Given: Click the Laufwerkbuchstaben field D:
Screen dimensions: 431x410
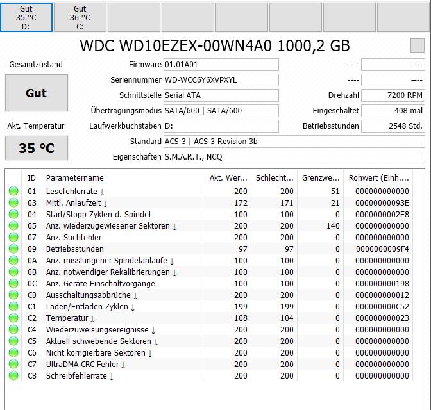Looking at the screenshot, I should click(x=221, y=126).
